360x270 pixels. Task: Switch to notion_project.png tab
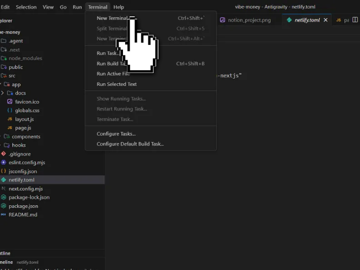(249, 20)
